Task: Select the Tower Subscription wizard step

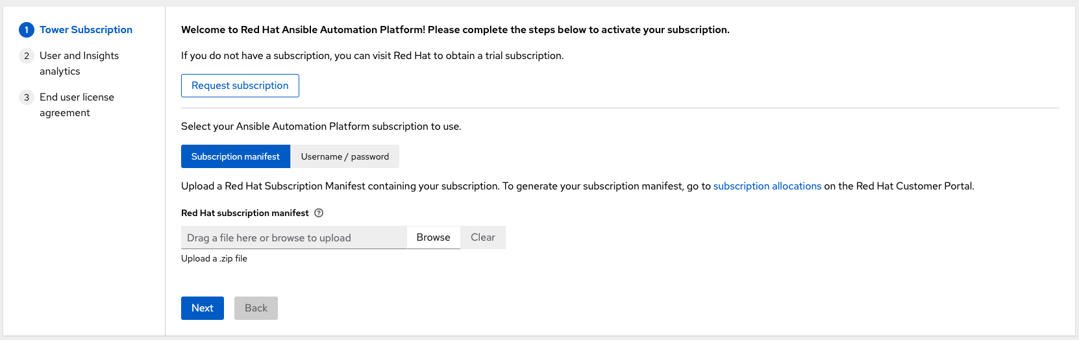Action: (86, 30)
